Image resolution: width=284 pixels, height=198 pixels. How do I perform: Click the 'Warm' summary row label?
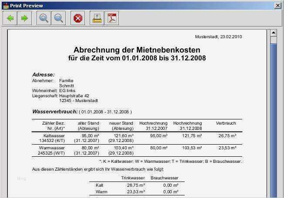tap(101, 191)
